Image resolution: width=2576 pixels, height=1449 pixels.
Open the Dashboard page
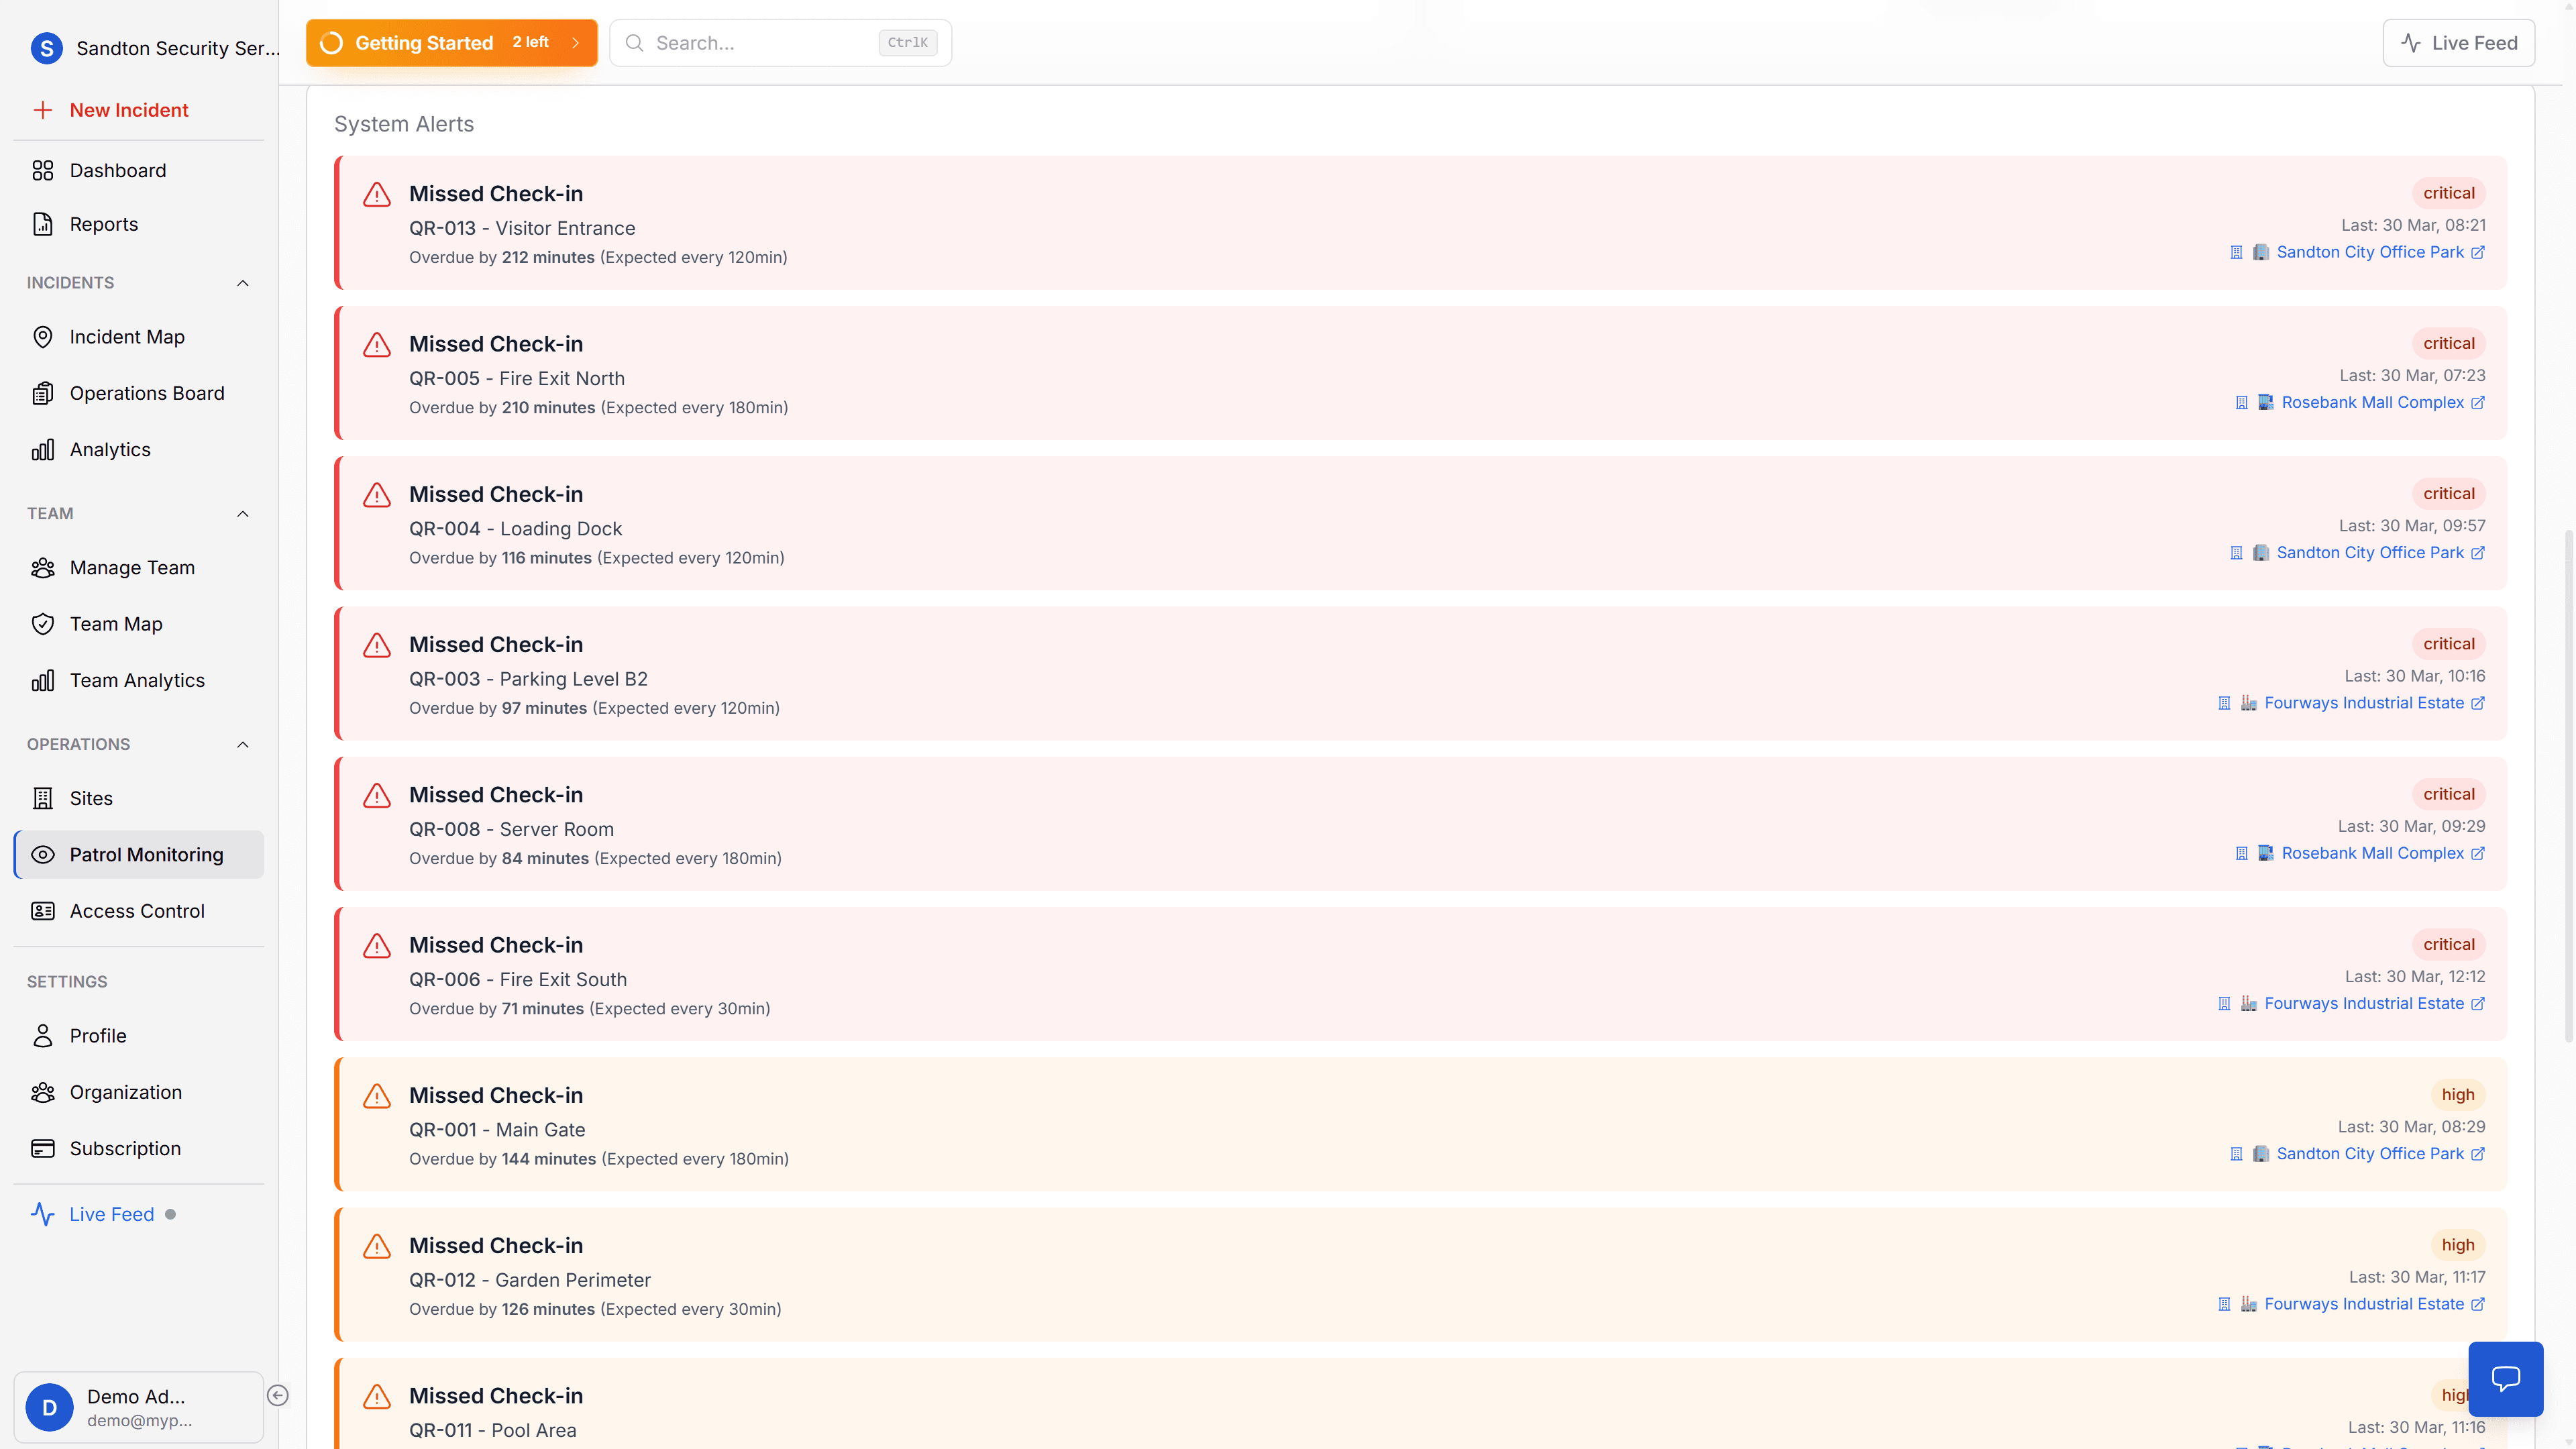139,170
